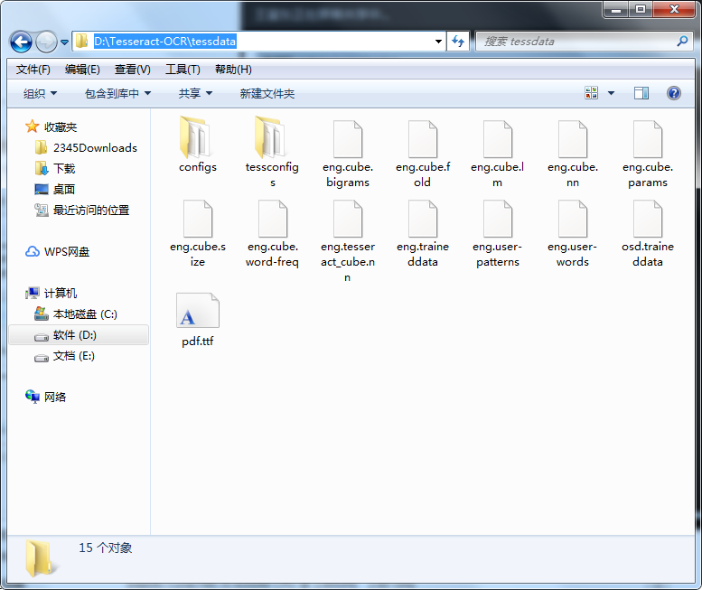Click the 新建文件夹 button

click(267, 94)
